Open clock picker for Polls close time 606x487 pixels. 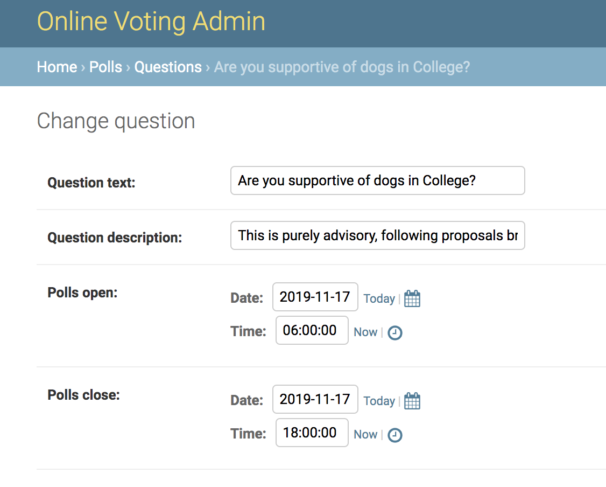point(395,435)
